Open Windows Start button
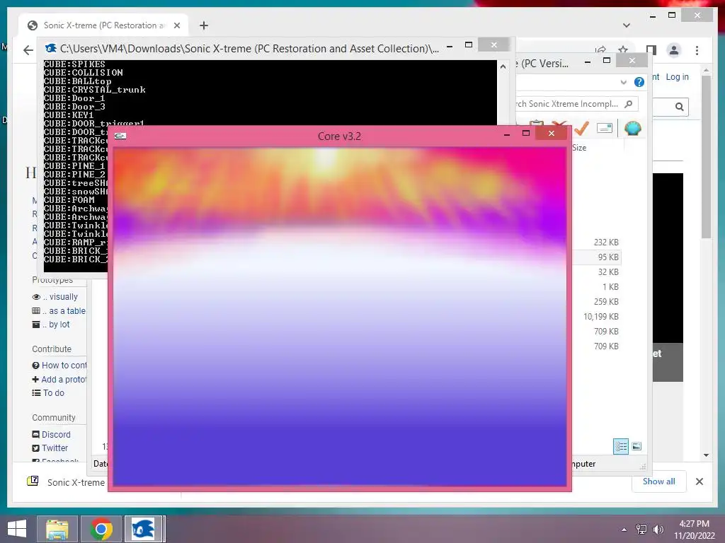Viewport: 725px width, 543px height. (17, 529)
